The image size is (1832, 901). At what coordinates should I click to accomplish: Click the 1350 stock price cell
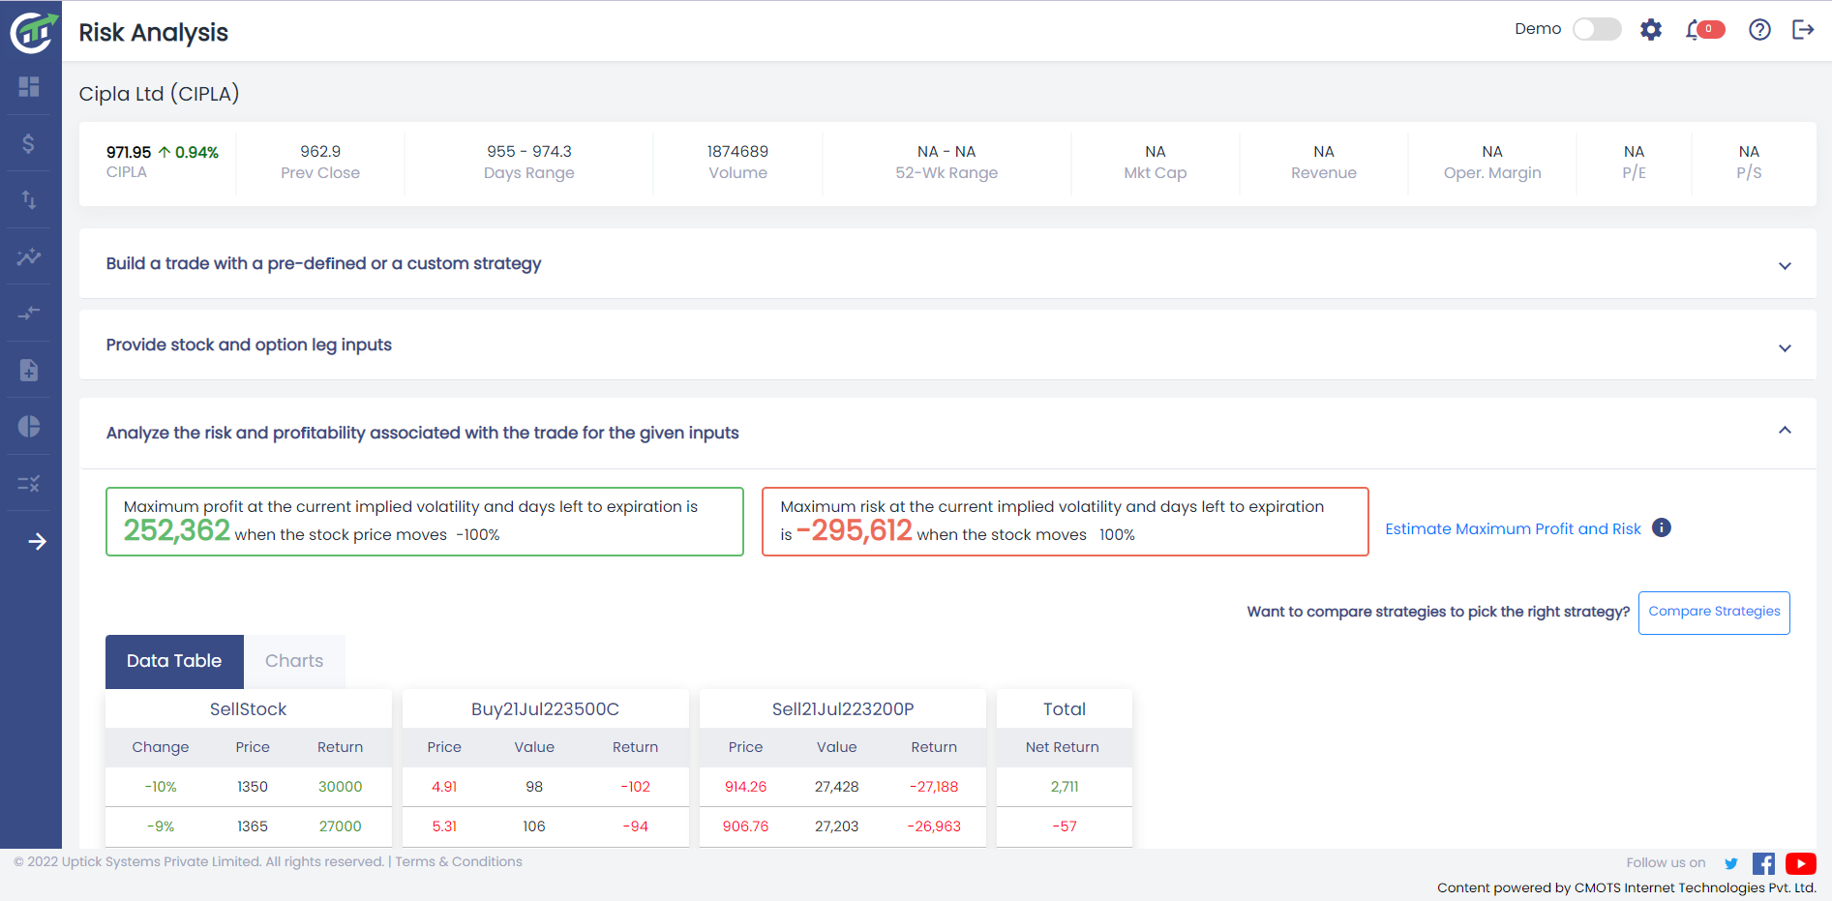(x=253, y=787)
